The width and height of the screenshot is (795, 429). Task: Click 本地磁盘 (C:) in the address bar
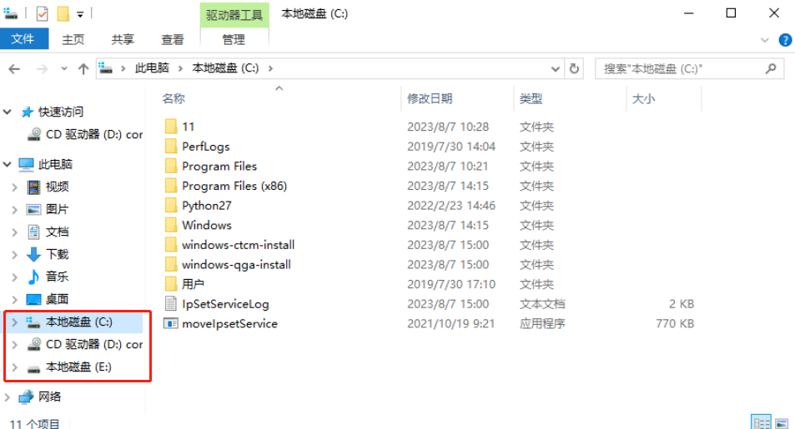pyautogui.click(x=225, y=67)
